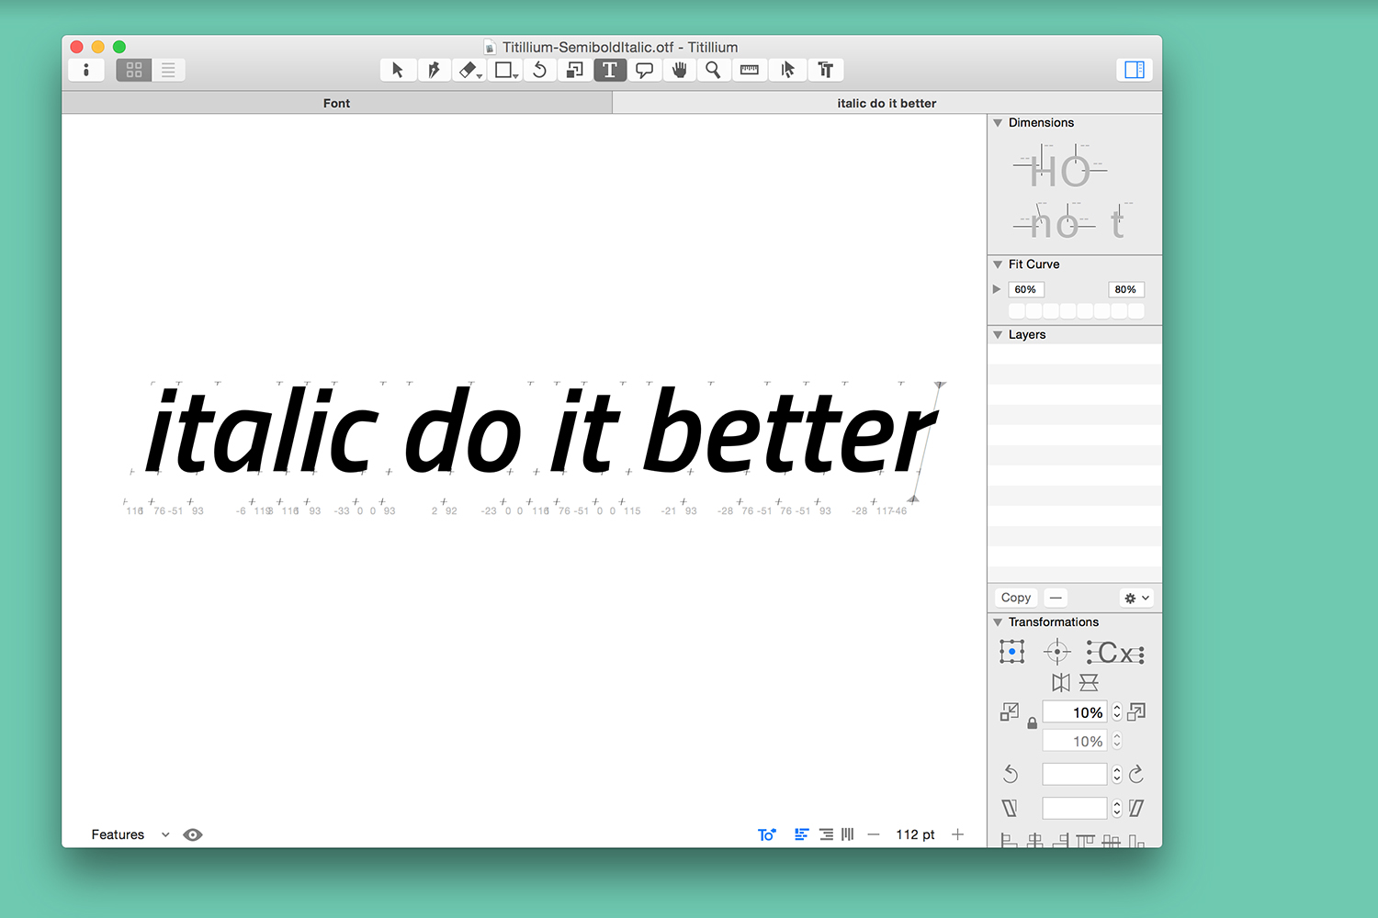Toggle the right sidebar panel
The image size is (1378, 918).
tap(1135, 70)
